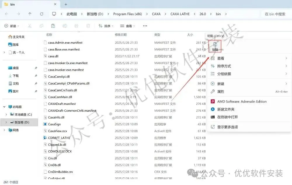Choose 新建文件夹 from context menu
The image size is (292, 185).
click(x=249, y=110)
